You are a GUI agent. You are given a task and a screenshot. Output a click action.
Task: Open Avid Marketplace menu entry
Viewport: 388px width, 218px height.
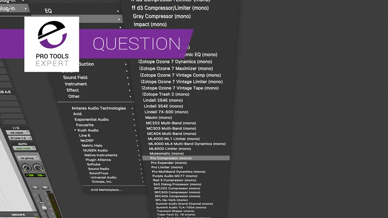tap(106, 190)
